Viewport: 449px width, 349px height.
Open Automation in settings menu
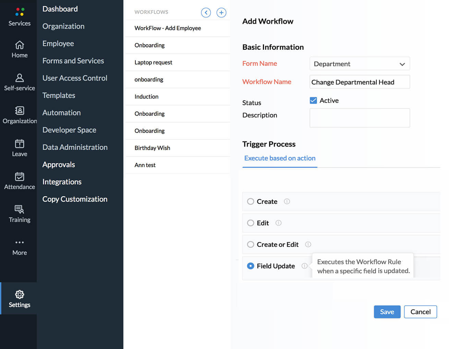[x=62, y=113]
